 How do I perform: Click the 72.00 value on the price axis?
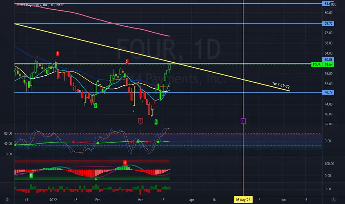tap(328, 33)
